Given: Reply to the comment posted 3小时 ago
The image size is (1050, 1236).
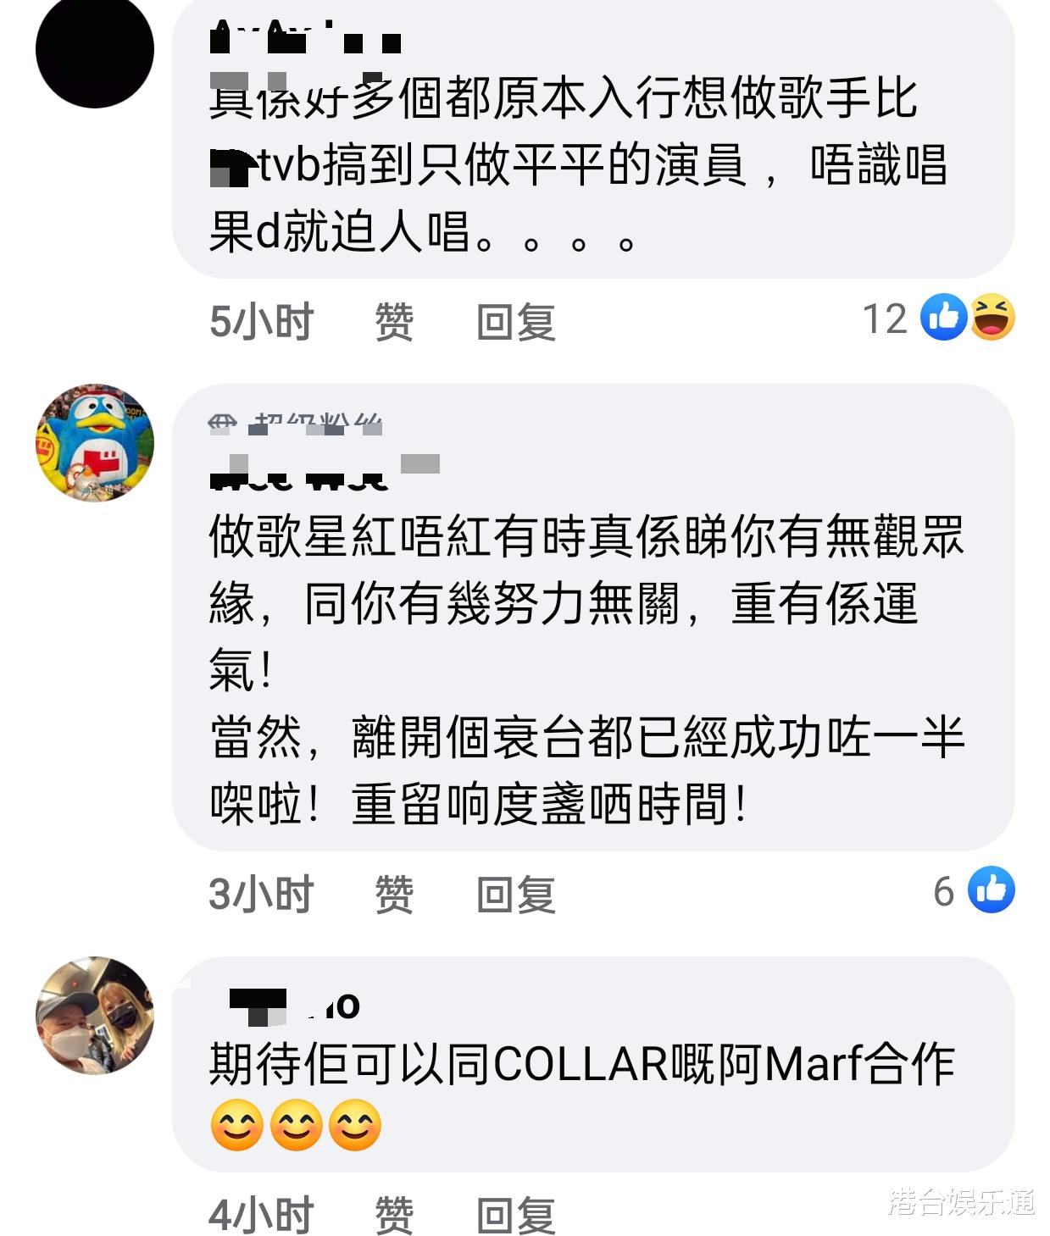Looking at the screenshot, I should [516, 895].
